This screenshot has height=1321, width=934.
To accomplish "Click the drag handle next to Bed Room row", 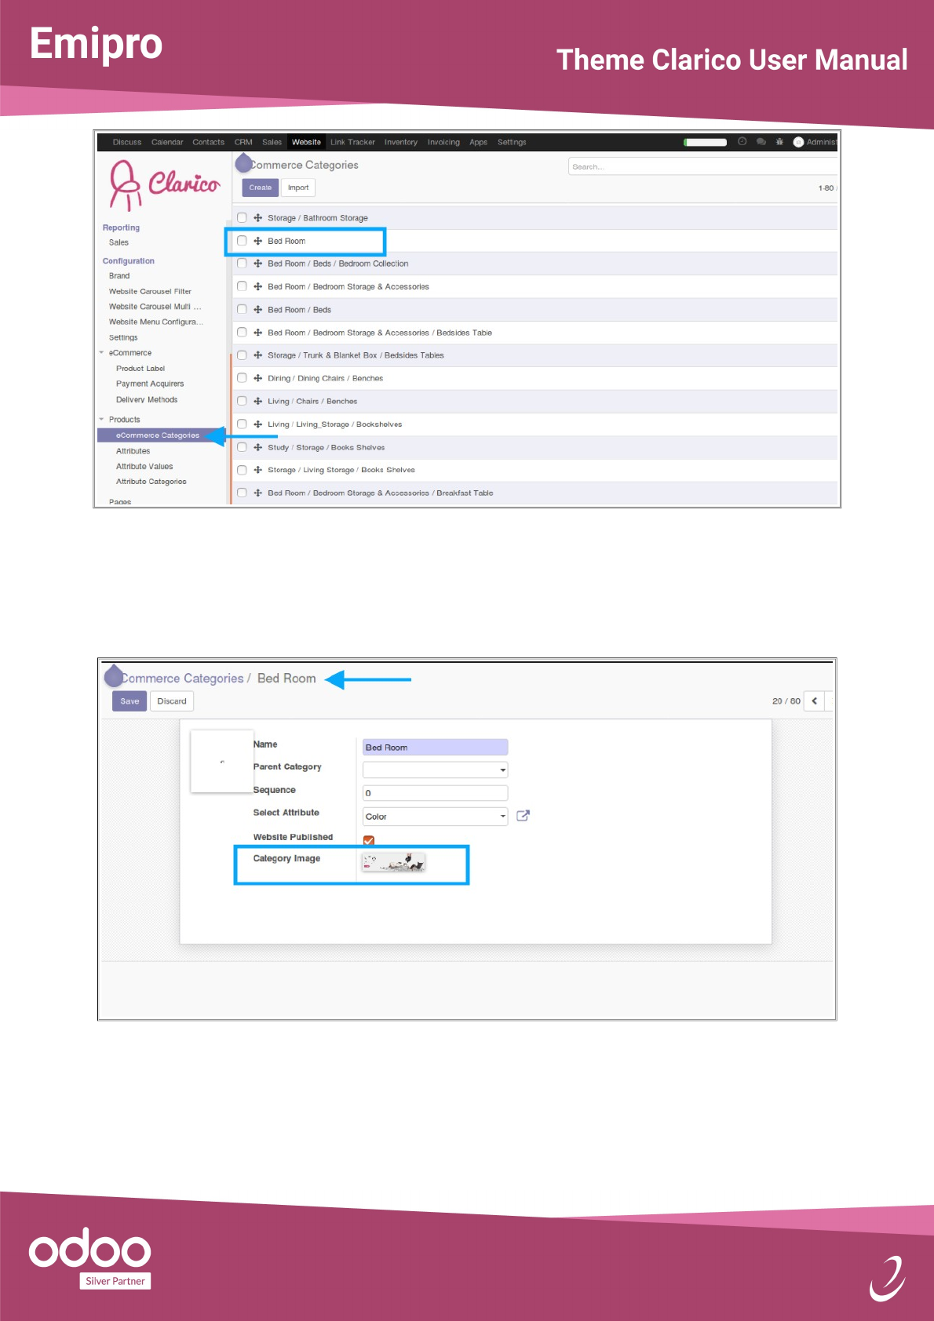I will pos(257,241).
